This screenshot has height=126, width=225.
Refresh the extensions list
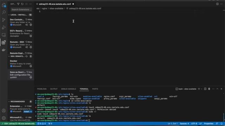point(22,4)
